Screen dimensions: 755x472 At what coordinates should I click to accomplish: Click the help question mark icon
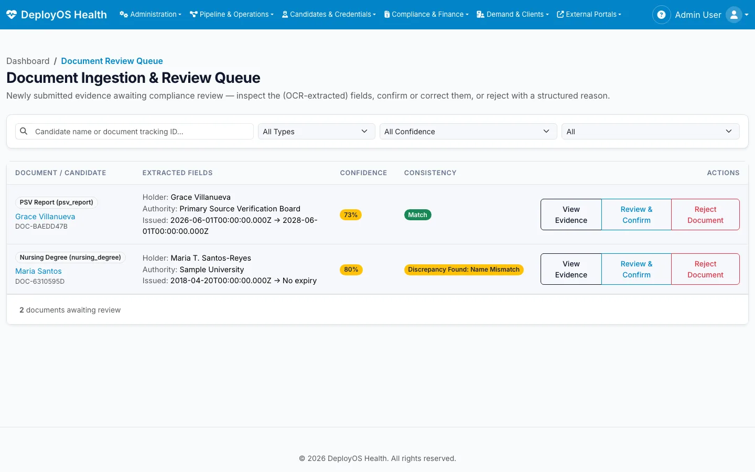click(x=661, y=15)
